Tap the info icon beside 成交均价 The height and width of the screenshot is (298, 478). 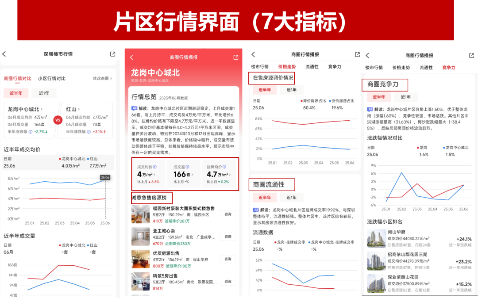coord(155,167)
